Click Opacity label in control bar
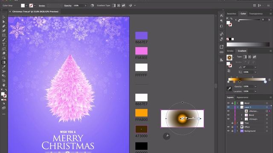 [x=68, y=6]
